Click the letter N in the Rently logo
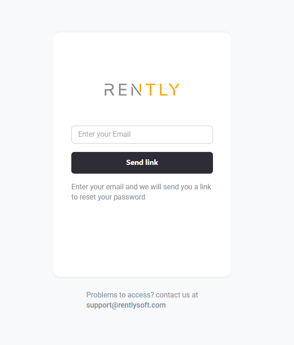 click(136, 90)
